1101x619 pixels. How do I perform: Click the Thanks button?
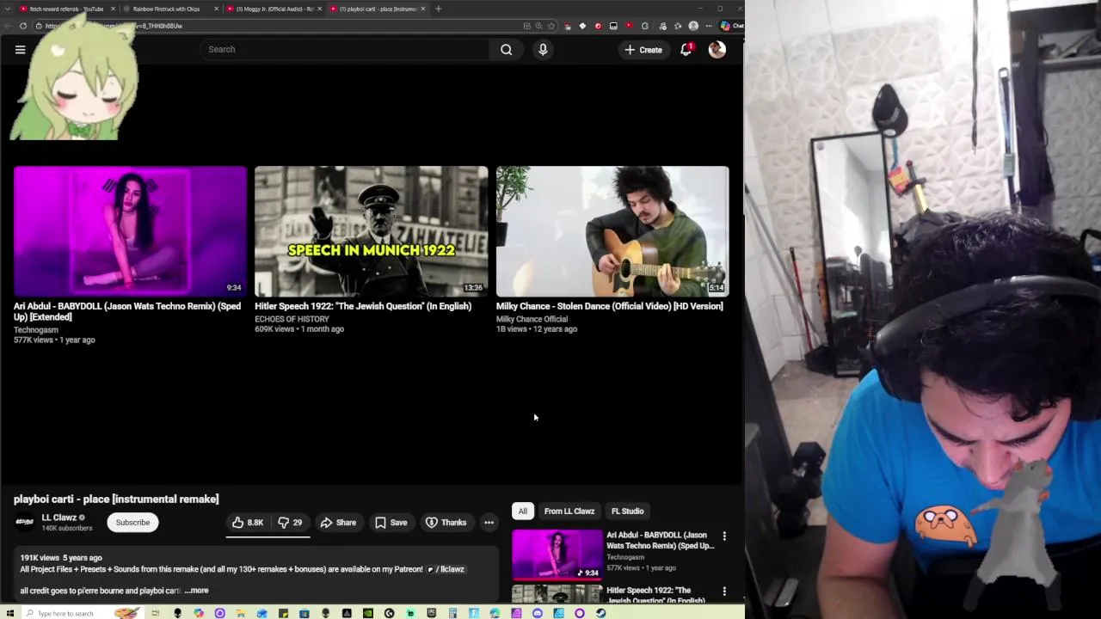tap(446, 523)
